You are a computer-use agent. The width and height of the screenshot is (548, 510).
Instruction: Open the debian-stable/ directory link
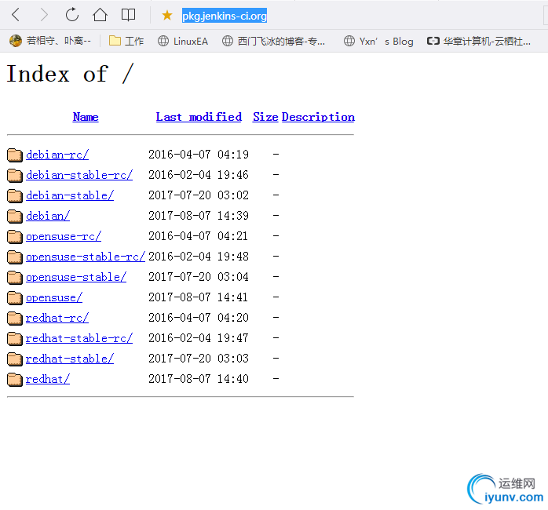pos(70,195)
